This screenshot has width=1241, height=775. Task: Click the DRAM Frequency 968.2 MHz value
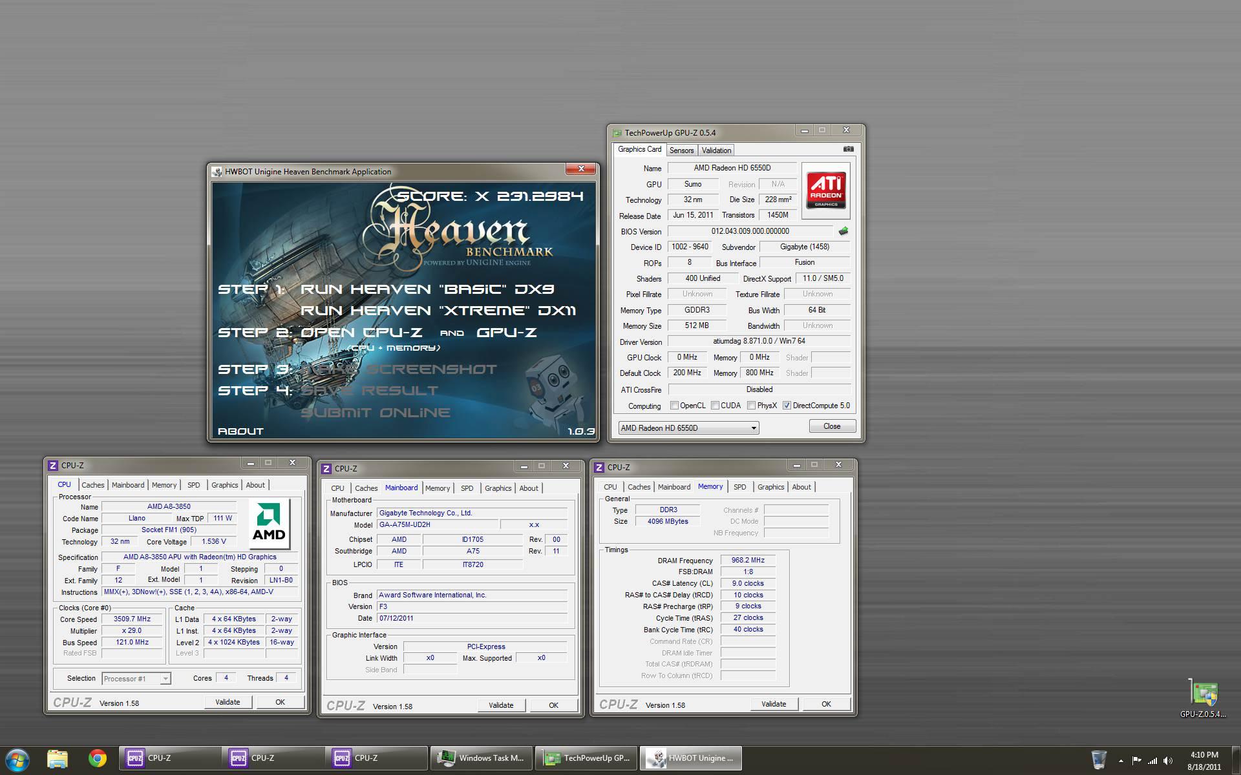[x=748, y=560]
